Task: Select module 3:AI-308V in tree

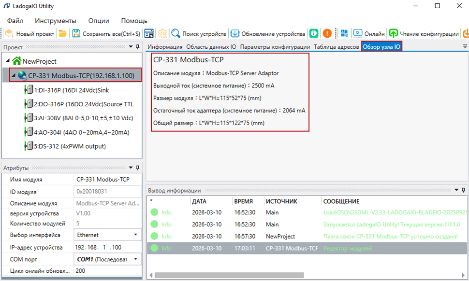Action: 84,118
